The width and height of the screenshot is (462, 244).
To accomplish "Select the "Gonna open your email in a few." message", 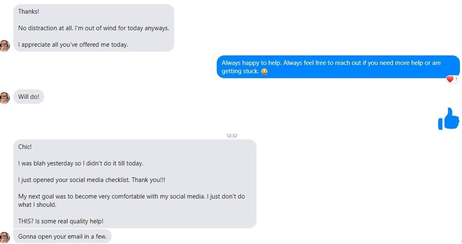I will (62, 237).
